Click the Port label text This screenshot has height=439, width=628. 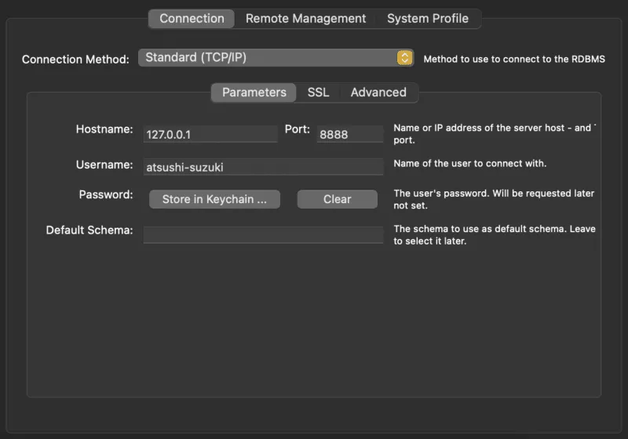(298, 129)
